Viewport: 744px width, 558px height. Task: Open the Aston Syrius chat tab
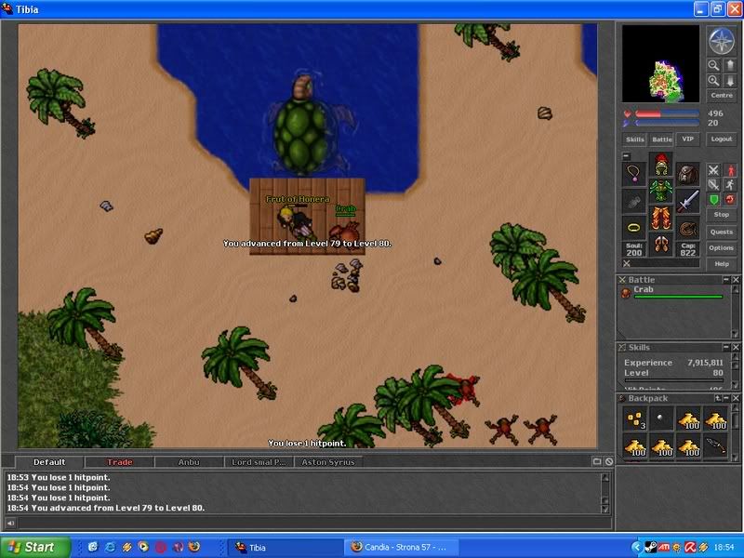point(328,461)
